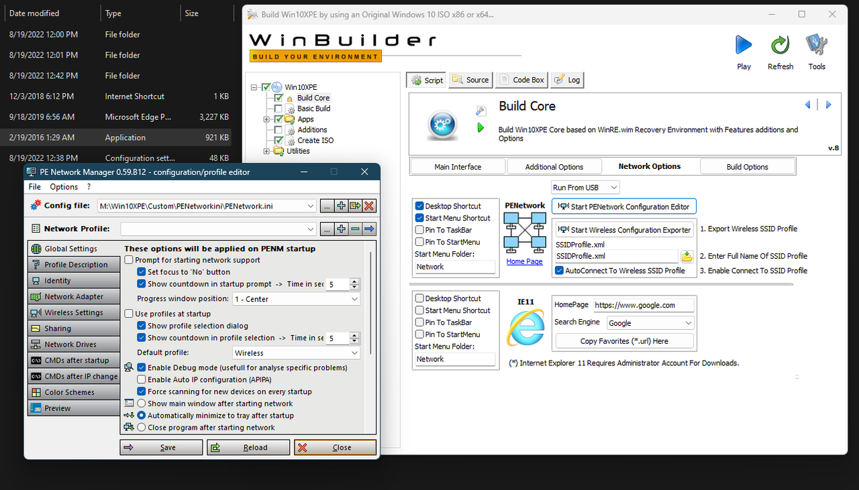Click the Save button in PE Network Manager
The image size is (859, 490).
(161, 447)
